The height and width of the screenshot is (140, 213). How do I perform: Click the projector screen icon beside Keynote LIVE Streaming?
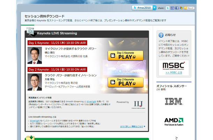tap(30, 32)
